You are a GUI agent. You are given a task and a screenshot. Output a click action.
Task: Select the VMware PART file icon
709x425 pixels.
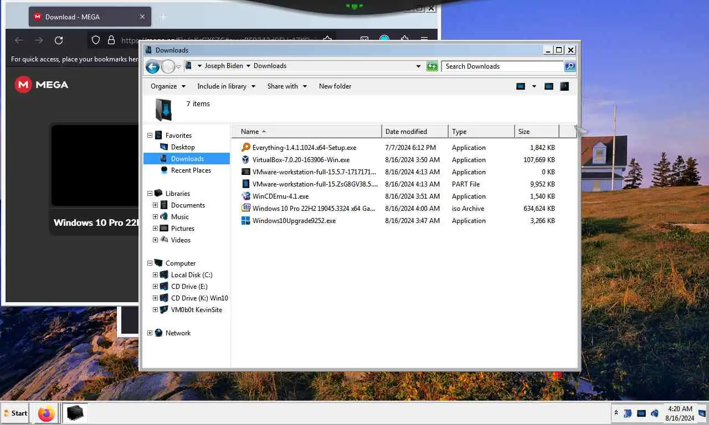[246, 184]
